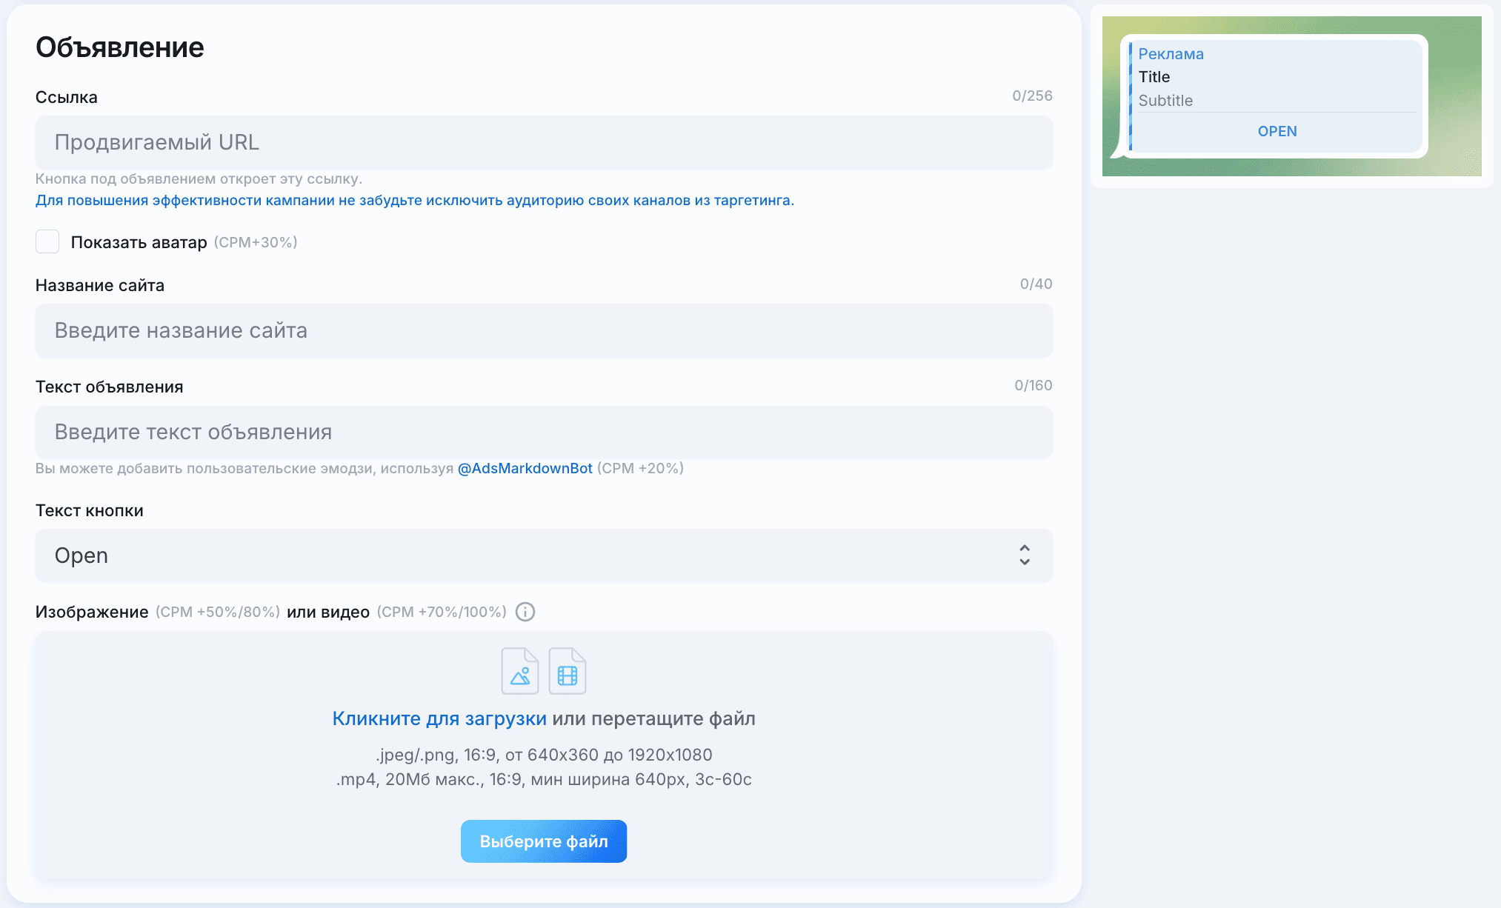Open the info icon next to video CPM
This screenshot has width=1501, height=908.
pos(525,612)
